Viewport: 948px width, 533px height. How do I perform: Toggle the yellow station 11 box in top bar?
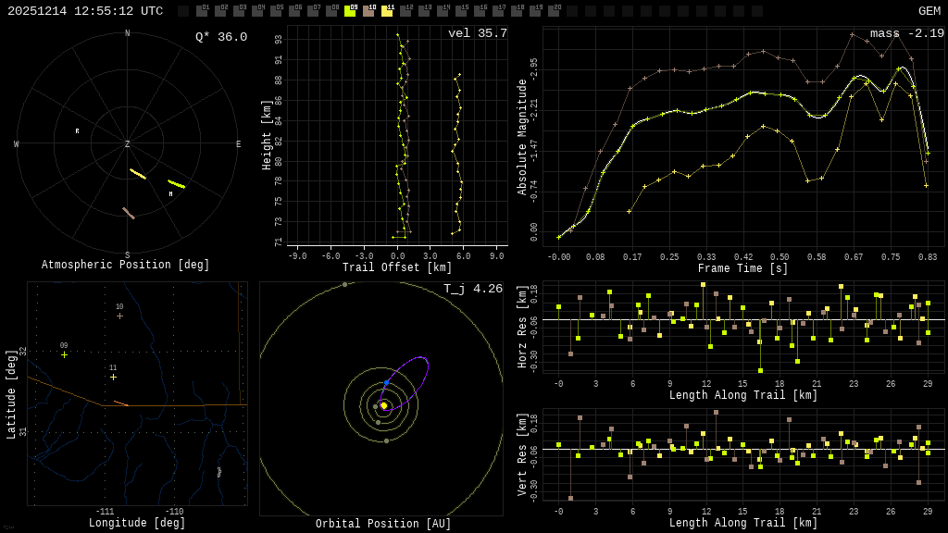point(387,11)
